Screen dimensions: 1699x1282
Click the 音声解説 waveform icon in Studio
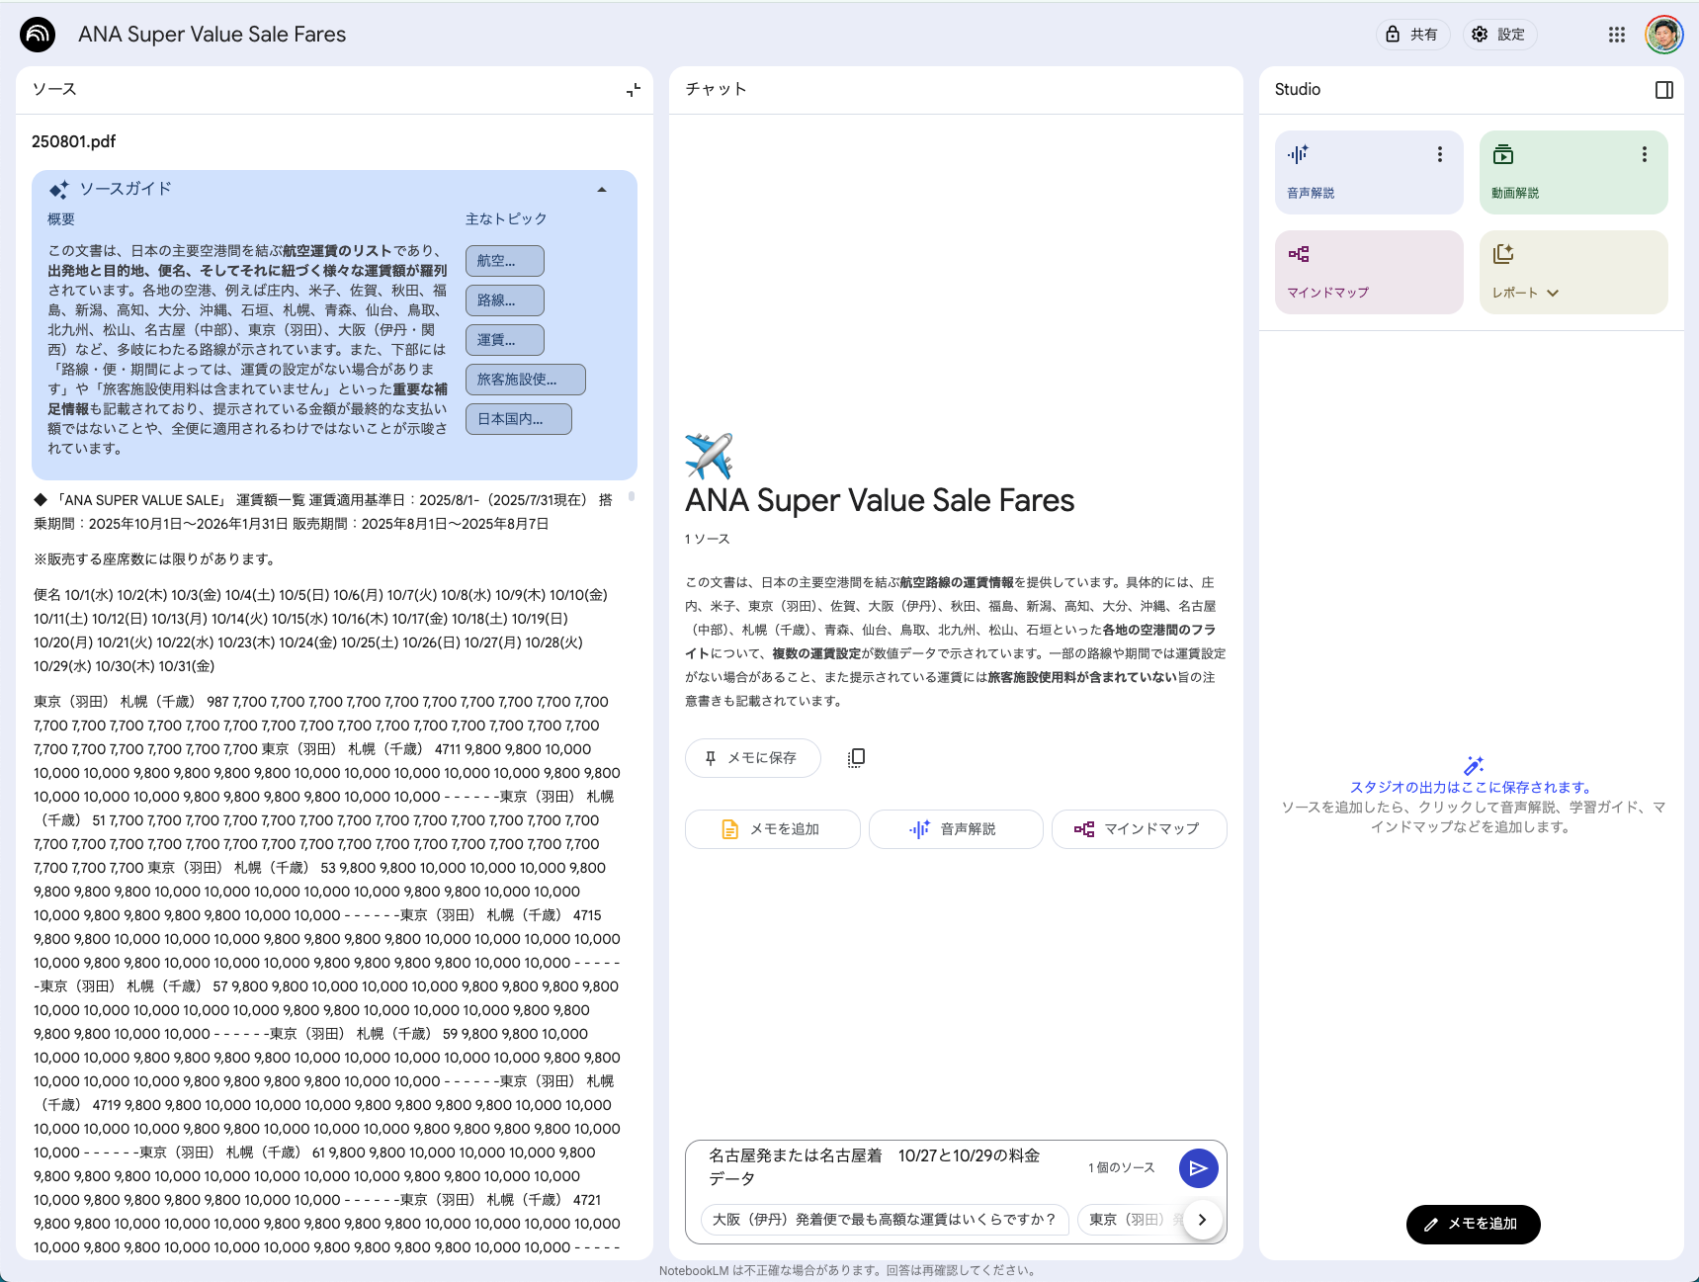[x=1298, y=154]
